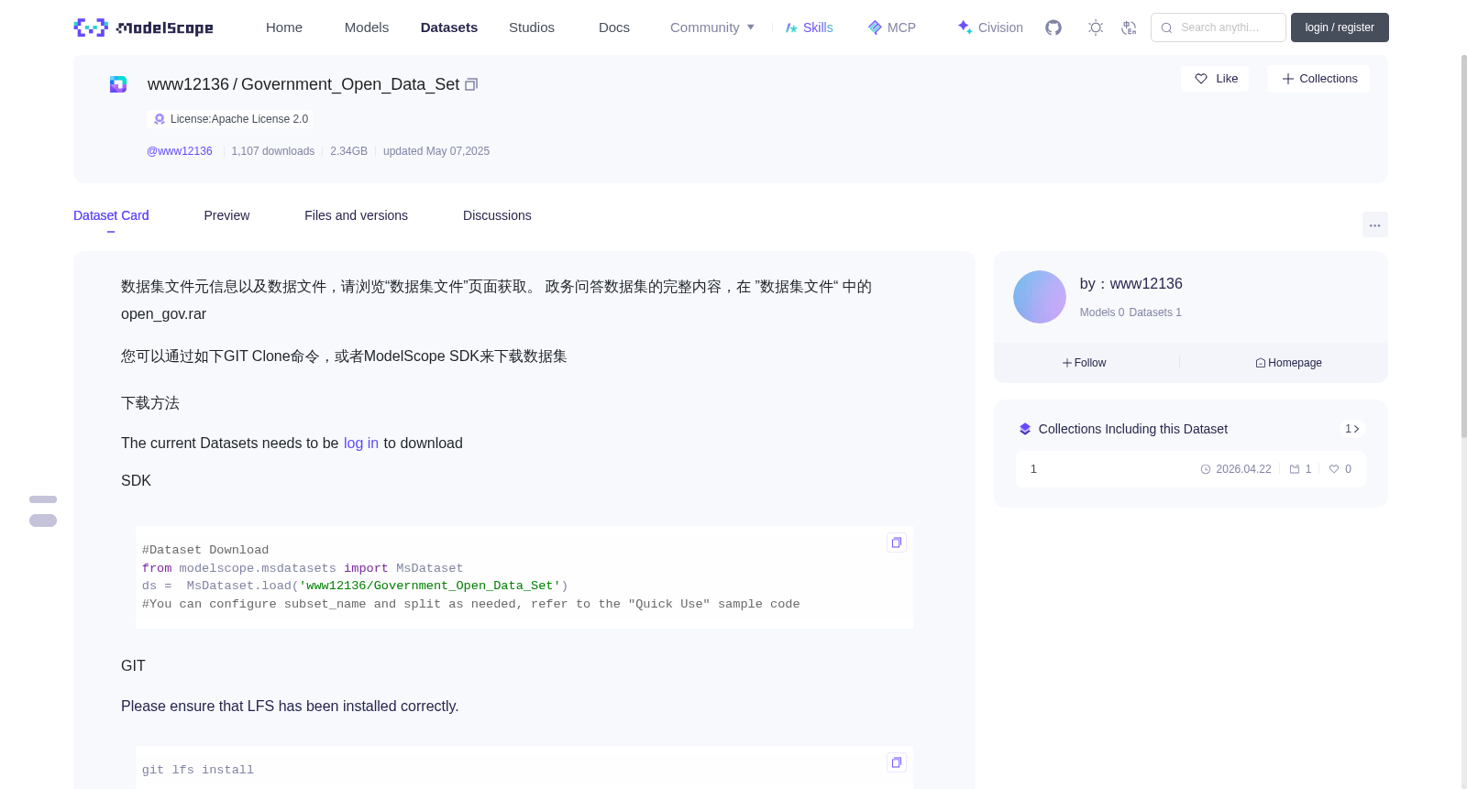Click the 'log in' link in download notice
The image size is (1467, 789).
(361, 444)
